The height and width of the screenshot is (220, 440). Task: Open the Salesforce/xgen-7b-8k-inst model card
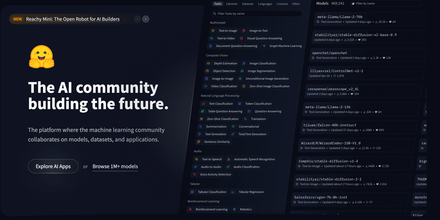click(350, 199)
